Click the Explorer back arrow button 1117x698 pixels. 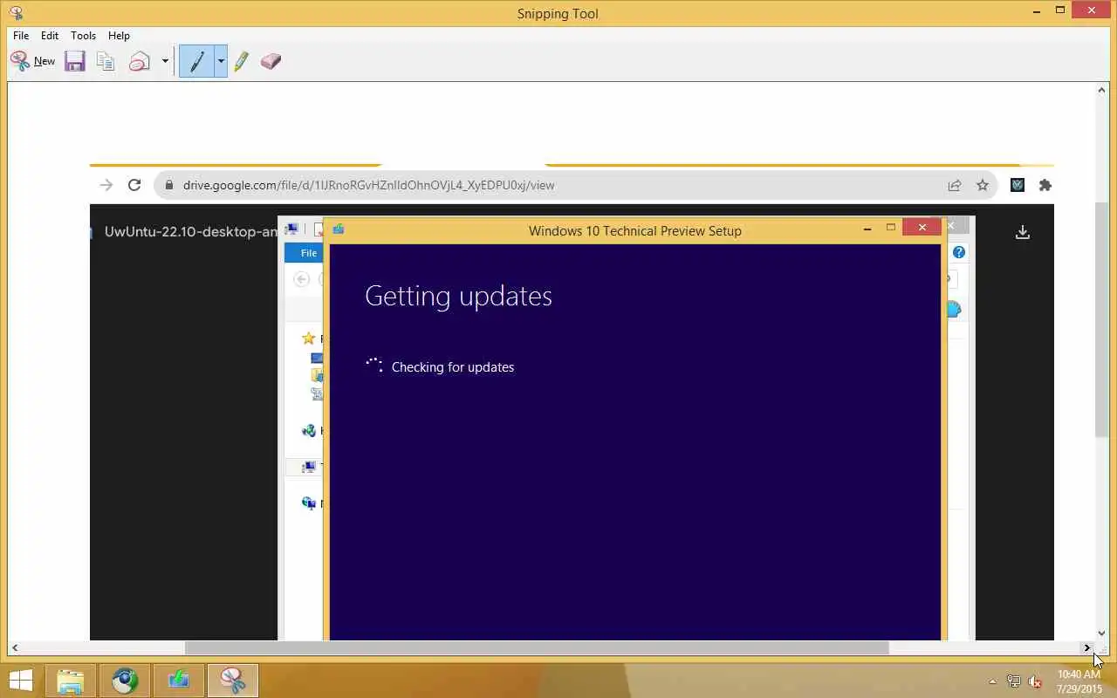(302, 279)
